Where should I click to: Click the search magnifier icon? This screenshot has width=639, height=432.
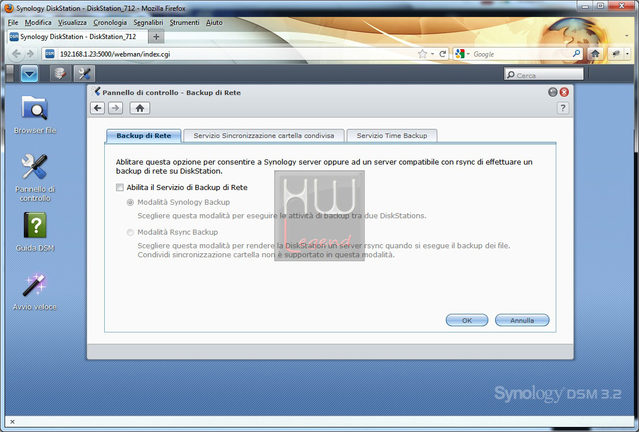(x=576, y=54)
